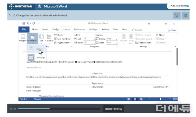
Task: Open the Breaks dropdown
Action: coord(59,35)
